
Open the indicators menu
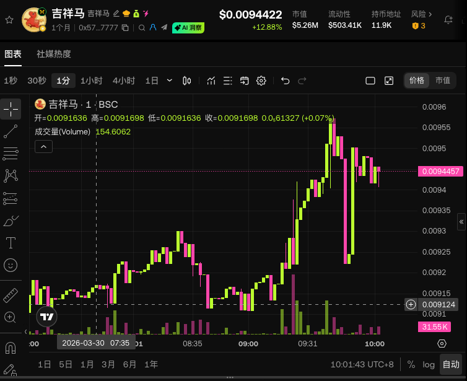211,81
